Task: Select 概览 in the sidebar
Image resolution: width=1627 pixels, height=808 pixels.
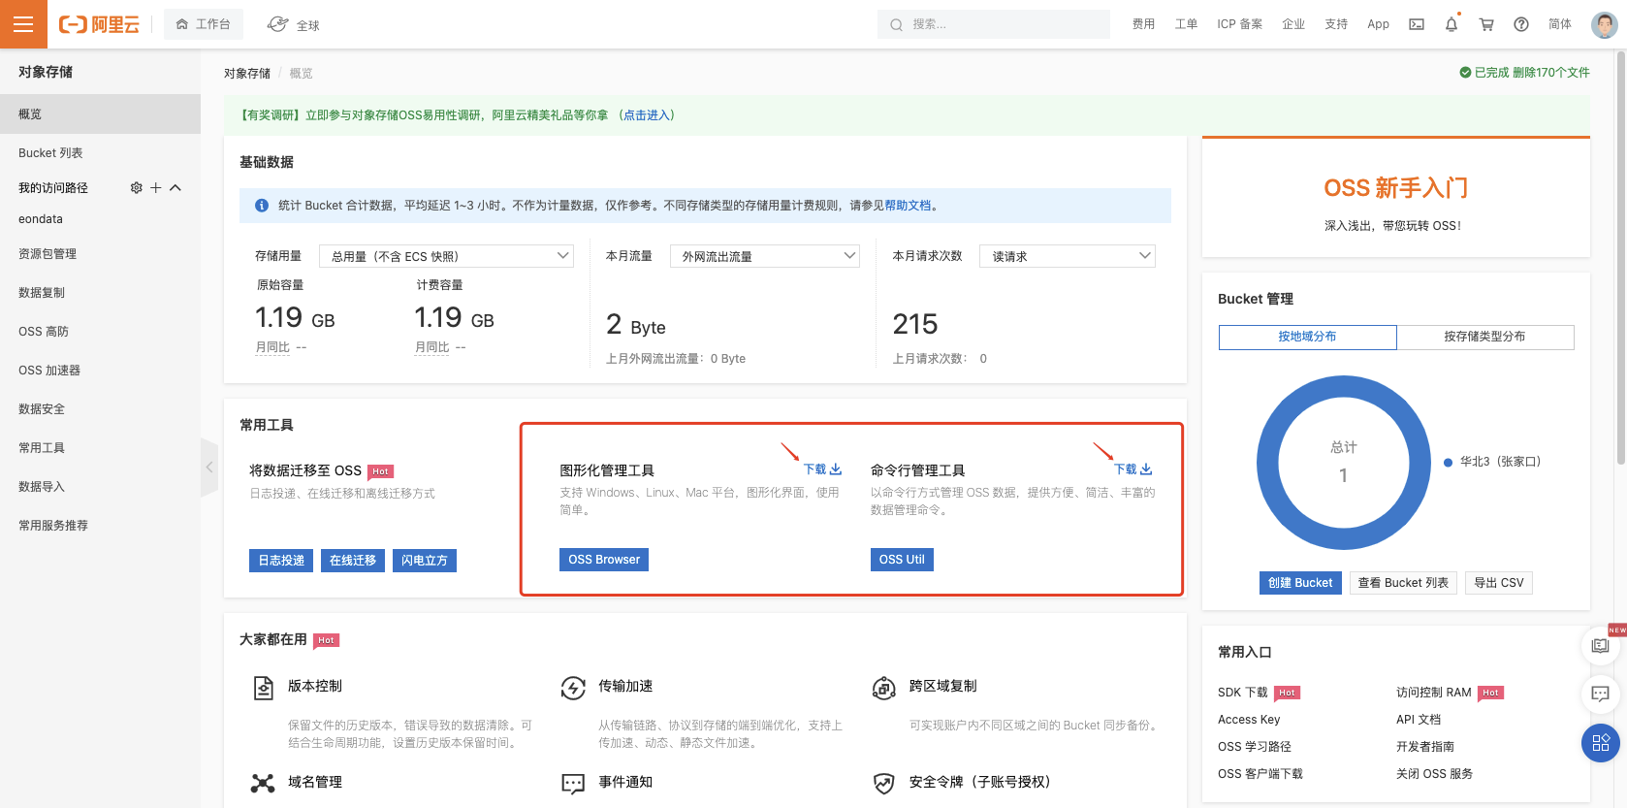Action: click(x=100, y=113)
